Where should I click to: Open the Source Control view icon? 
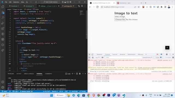[3, 12]
